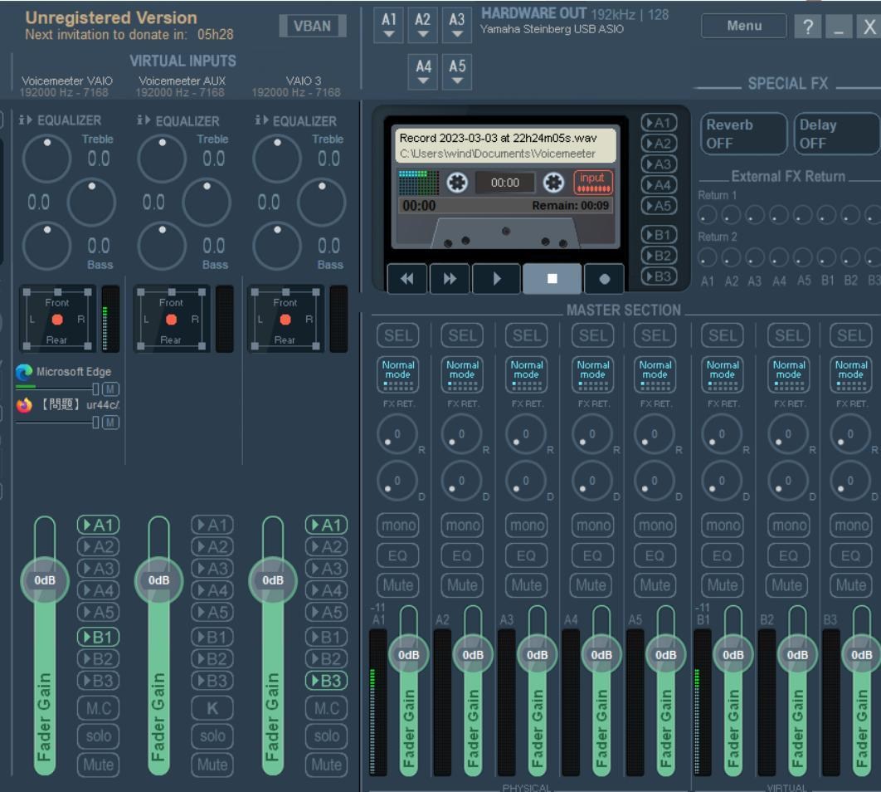
Task: Toggle recorder B1 bus arm
Action: (x=659, y=234)
